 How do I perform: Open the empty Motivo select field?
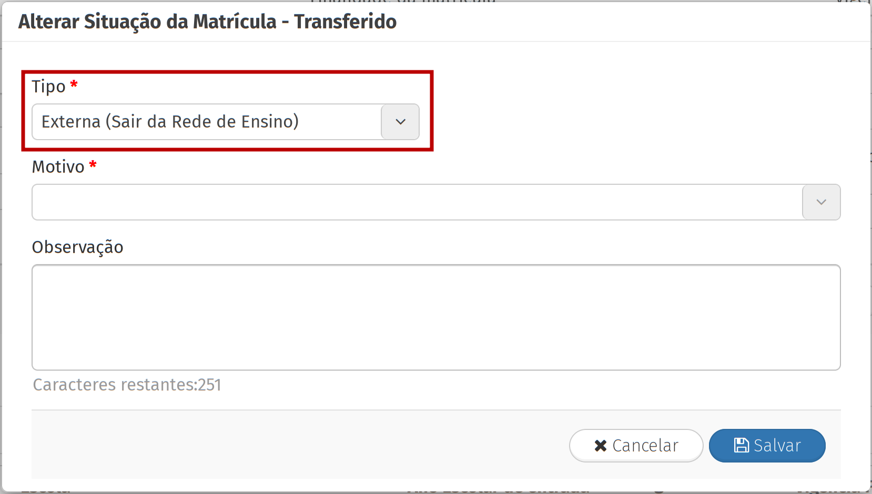[x=417, y=202]
